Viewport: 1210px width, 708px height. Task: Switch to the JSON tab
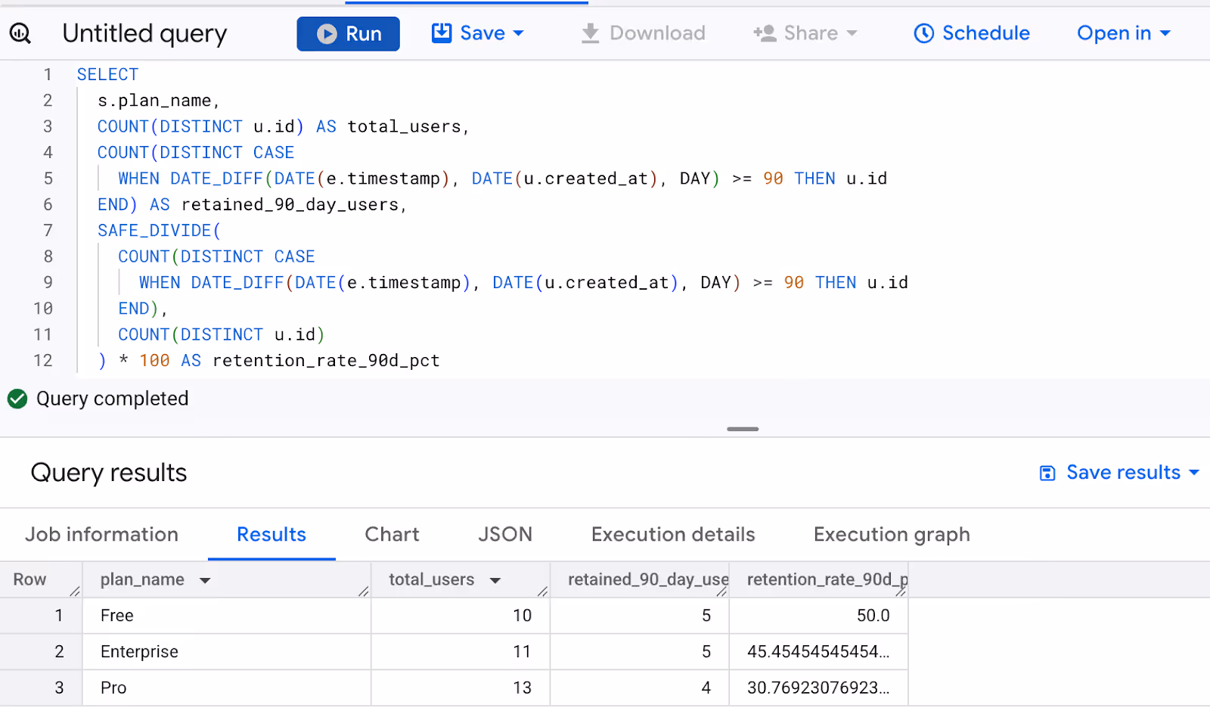[505, 535]
